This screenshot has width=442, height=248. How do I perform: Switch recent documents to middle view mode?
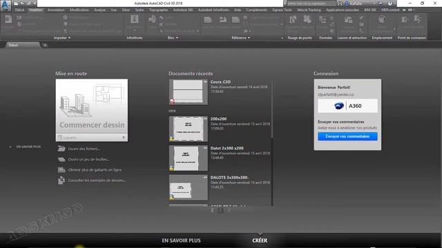click(x=220, y=210)
